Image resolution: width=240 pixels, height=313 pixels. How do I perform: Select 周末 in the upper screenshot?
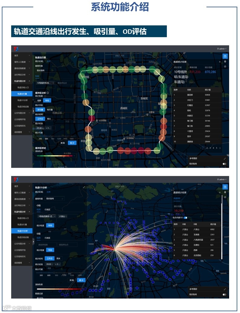point(49,119)
